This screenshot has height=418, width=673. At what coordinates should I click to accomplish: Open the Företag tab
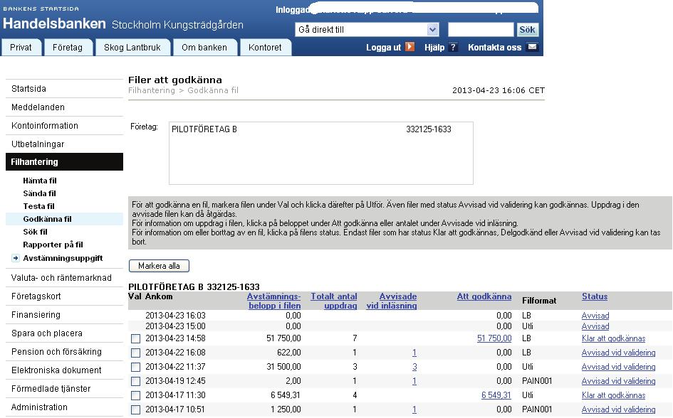click(x=68, y=48)
